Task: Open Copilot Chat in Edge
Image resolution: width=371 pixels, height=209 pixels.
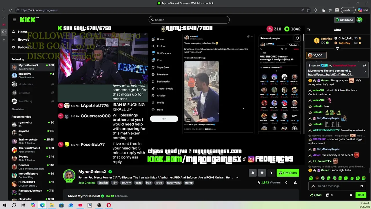Action: point(363,10)
